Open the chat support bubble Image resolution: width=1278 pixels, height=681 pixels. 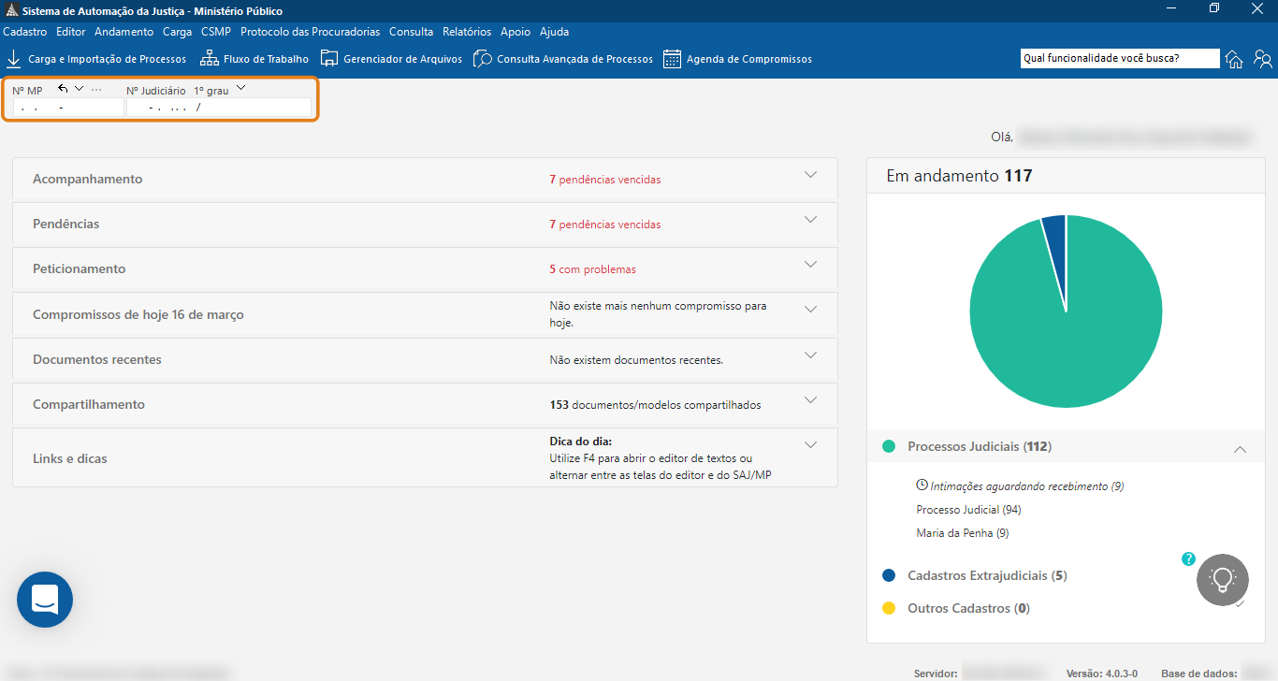[45, 600]
